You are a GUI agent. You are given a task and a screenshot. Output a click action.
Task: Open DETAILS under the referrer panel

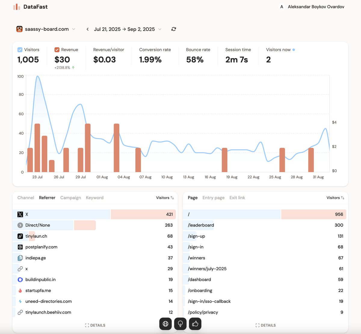coord(95,325)
